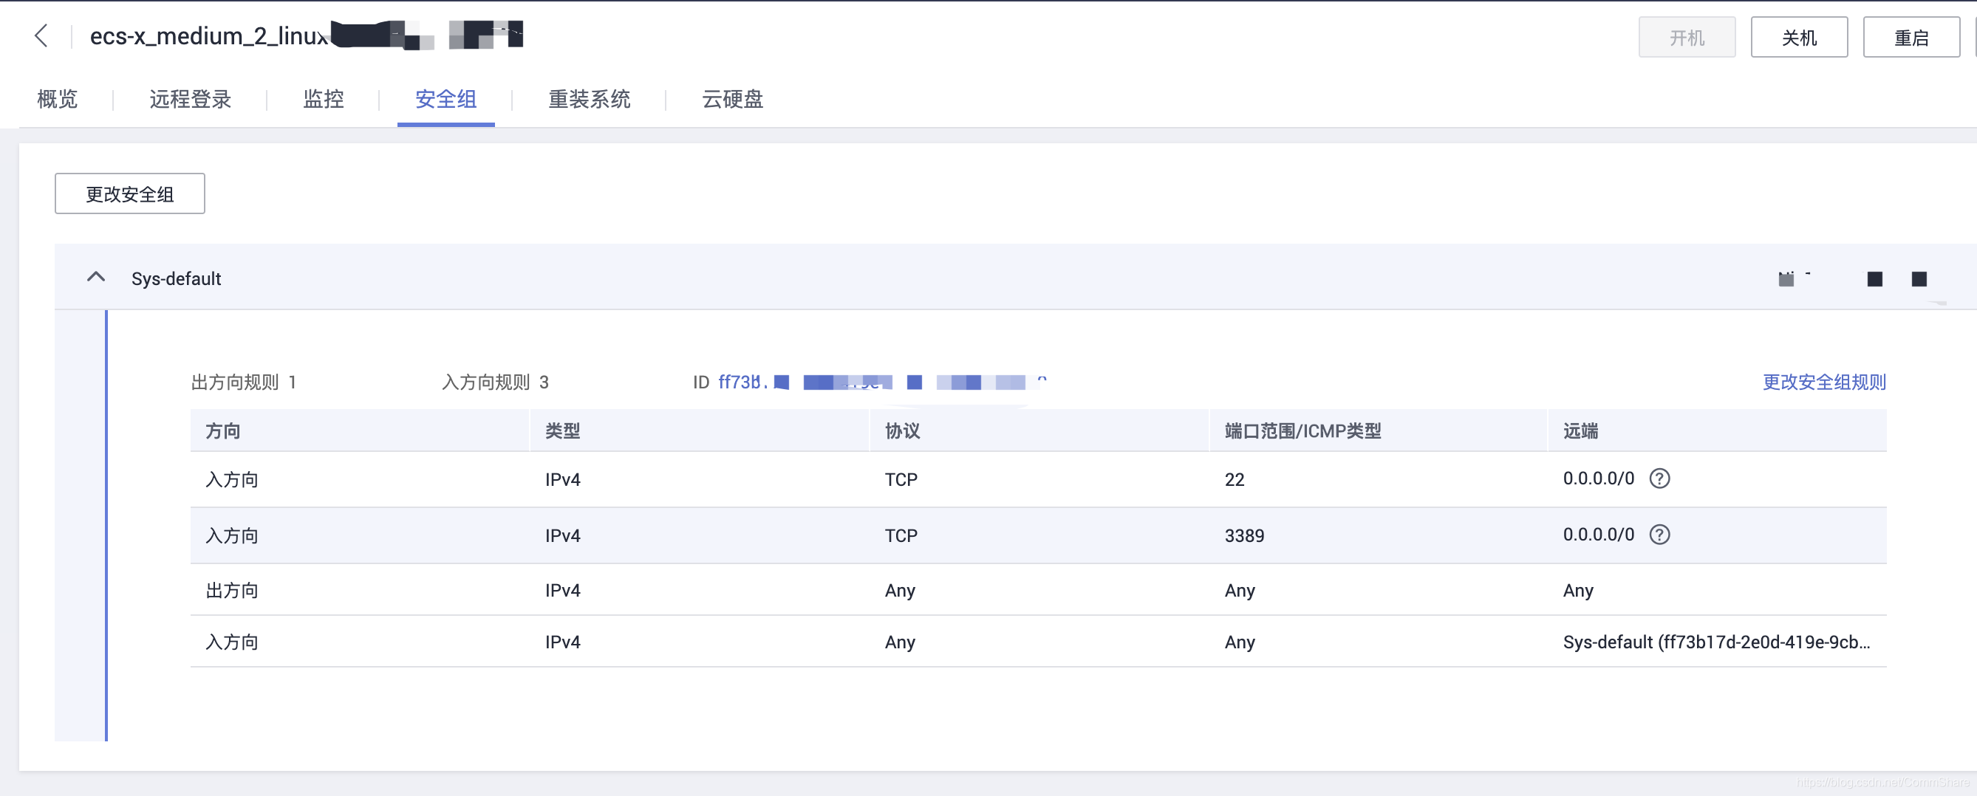The width and height of the screenshot is (1977, 796).
Task: Select 0.0.0.0/0 remote in port 22 row
Action: coord(1599,478)
